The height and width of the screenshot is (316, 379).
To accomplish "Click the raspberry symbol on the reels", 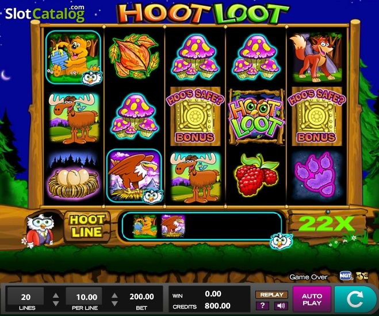I will point(257,175).
